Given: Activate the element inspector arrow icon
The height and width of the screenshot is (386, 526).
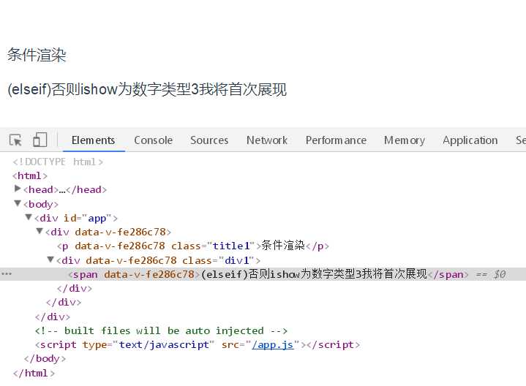Looking at the screenshot, I should click(15, 140).
